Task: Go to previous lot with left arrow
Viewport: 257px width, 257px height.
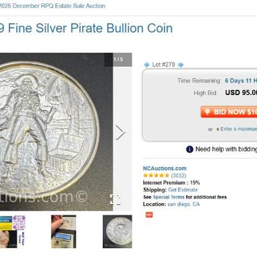Action: [x=146, y=65]
